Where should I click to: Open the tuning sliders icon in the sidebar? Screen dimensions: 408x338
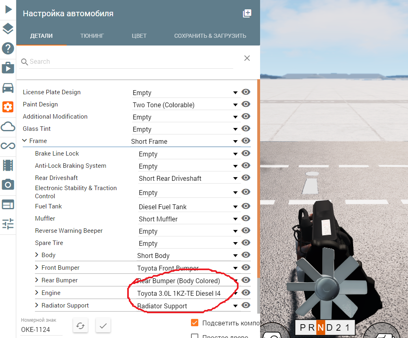pos(8,223)
